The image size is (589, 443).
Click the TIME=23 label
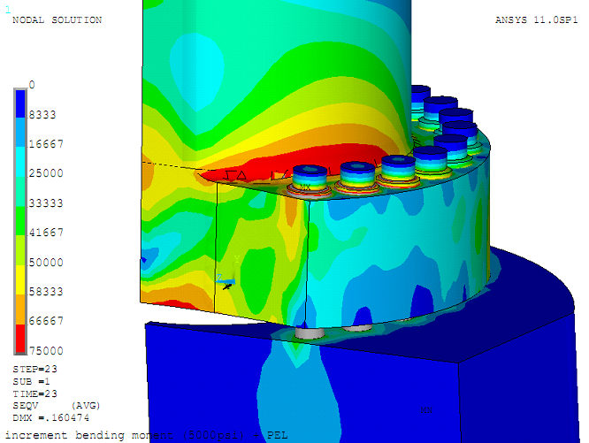[35, 393]
